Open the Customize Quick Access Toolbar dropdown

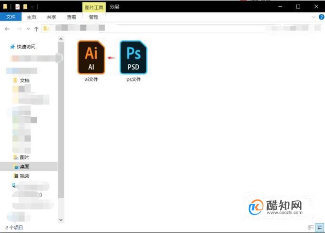pos(32,7)
